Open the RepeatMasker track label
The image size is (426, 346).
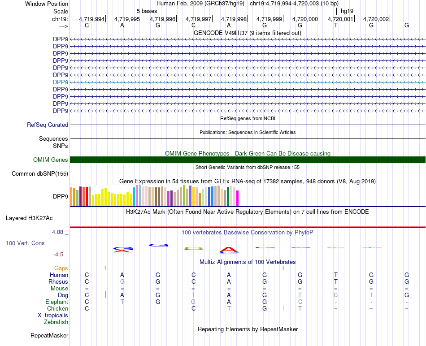click(x=49, y=335)
